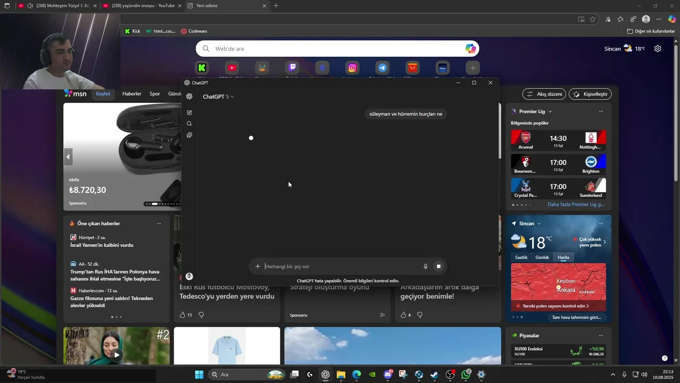Open WhatsApp from taskbar

[466, 374]
